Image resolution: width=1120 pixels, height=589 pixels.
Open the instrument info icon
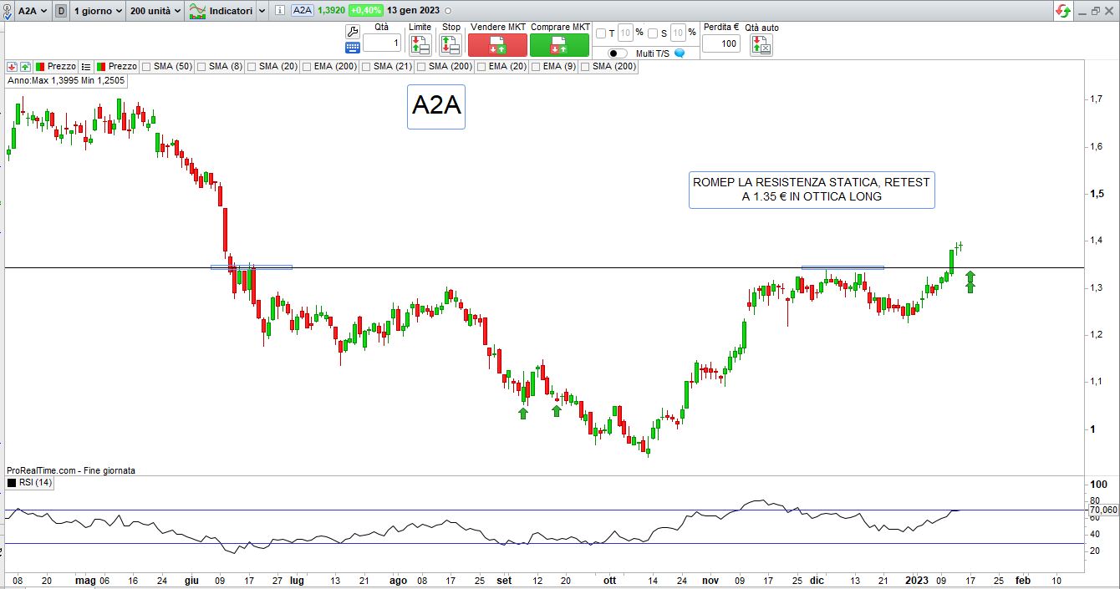(279, 11)
